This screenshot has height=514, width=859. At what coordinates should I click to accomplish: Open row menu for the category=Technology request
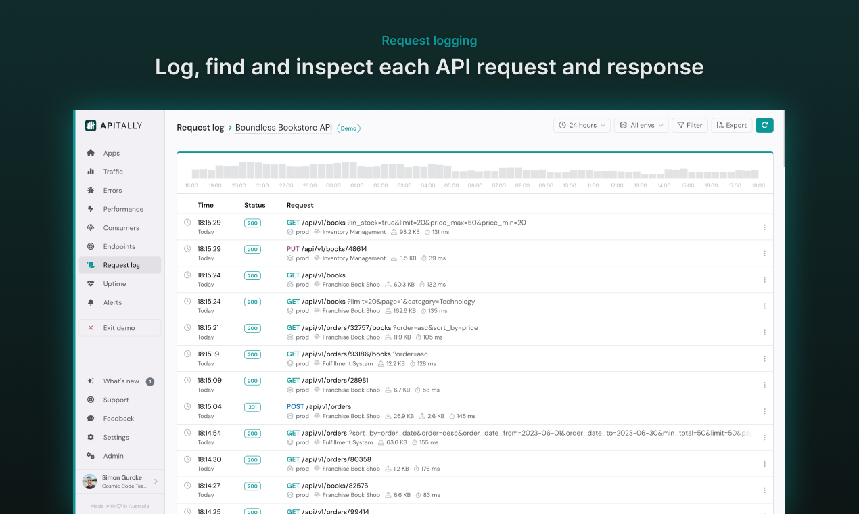764,306
